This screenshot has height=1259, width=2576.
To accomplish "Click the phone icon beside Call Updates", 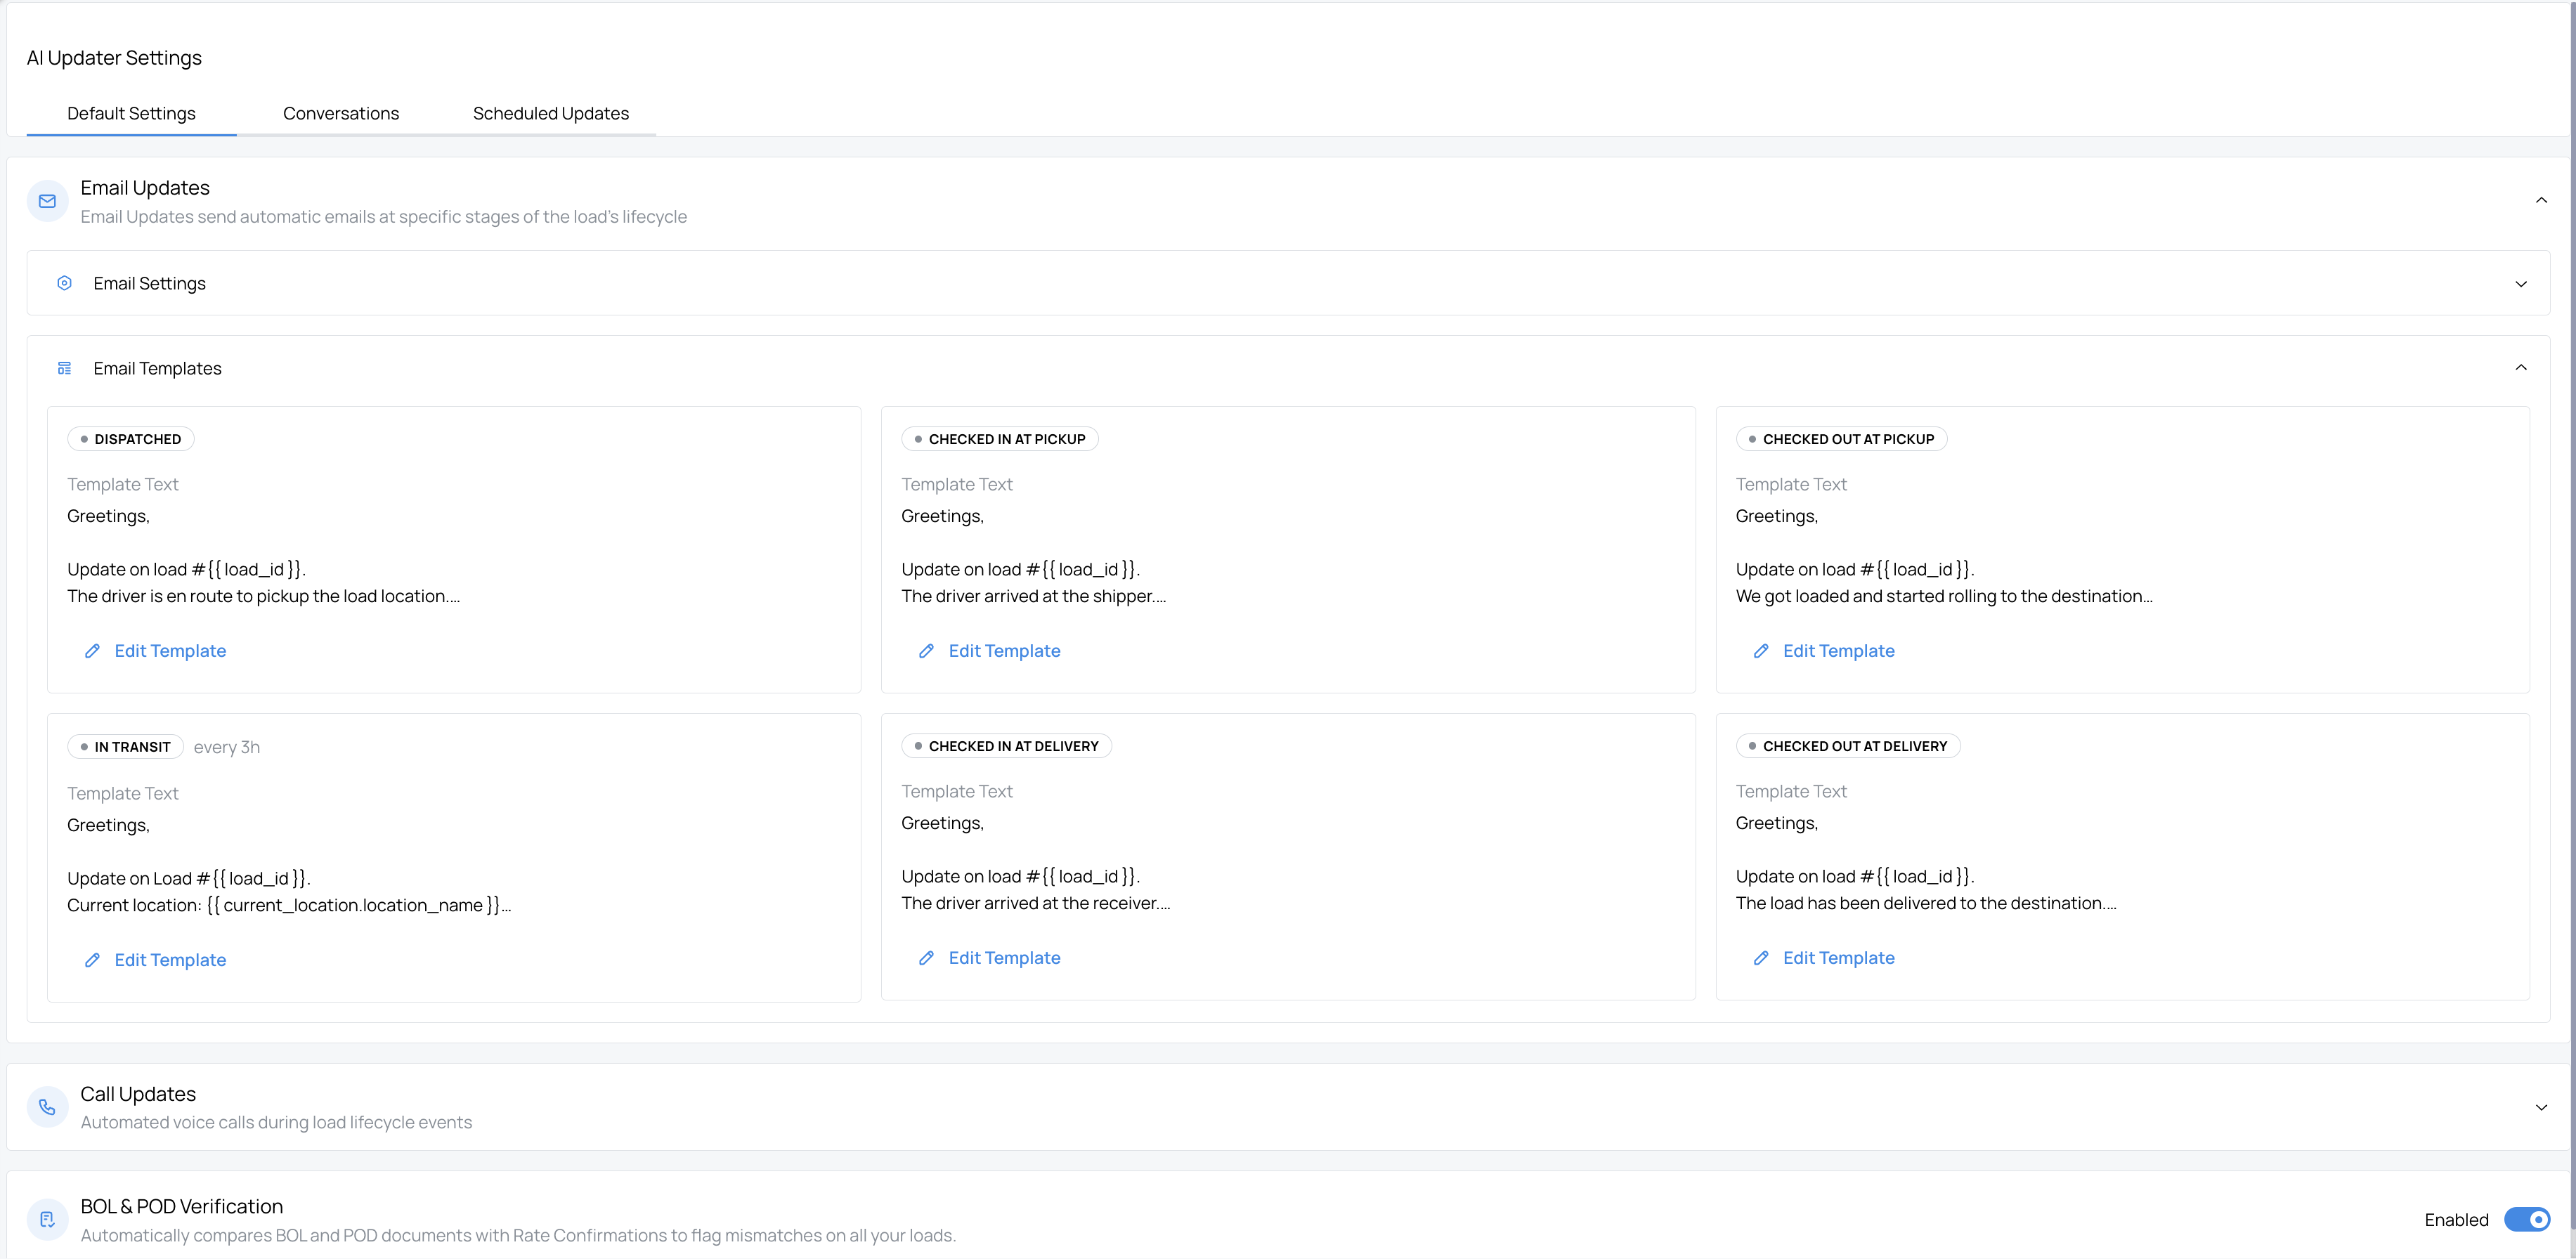I will [47, 1106].
